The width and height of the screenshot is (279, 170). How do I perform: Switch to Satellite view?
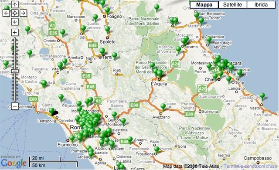coord(232,5)
